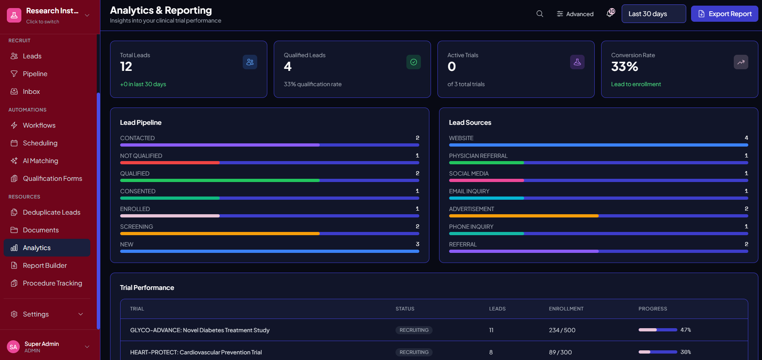This screenshot has height=360, width=762.
Task: Click the document icon inside Export Report
Action: coord(702,14)
